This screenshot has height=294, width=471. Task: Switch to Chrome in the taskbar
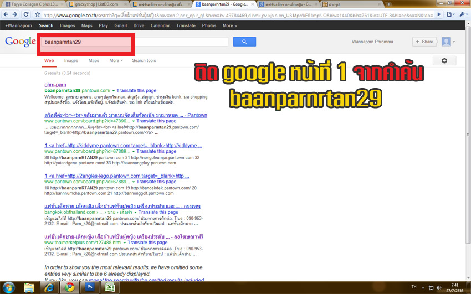pos(69,287)
